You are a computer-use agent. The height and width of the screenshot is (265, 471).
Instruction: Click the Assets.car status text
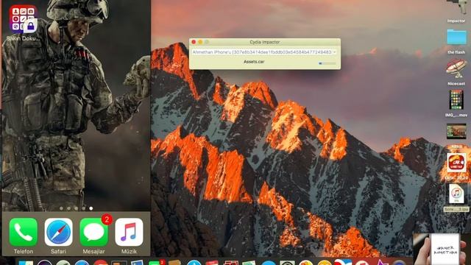[254, 62]
